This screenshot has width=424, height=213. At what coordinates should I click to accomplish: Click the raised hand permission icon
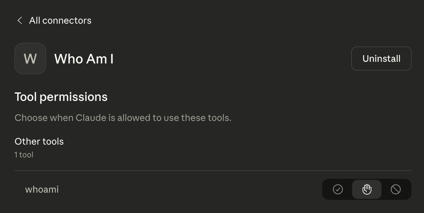(x=367, y=189)
